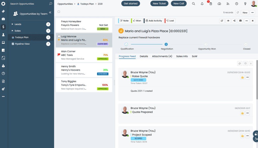Click refresh icon next to 5 records
The width and height of the screenshot is (258, 148).
(238, 13)
